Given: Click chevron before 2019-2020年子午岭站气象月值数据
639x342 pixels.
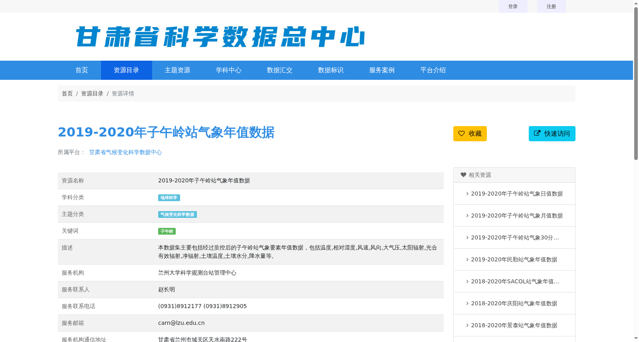Looking at the screenshot, I should pos(467,215).
